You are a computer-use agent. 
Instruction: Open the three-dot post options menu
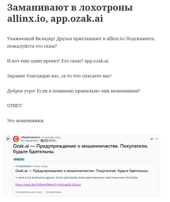[157, 139]
